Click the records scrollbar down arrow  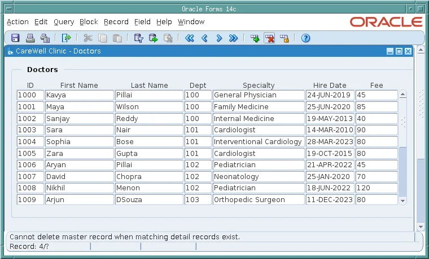click(402, 200)
